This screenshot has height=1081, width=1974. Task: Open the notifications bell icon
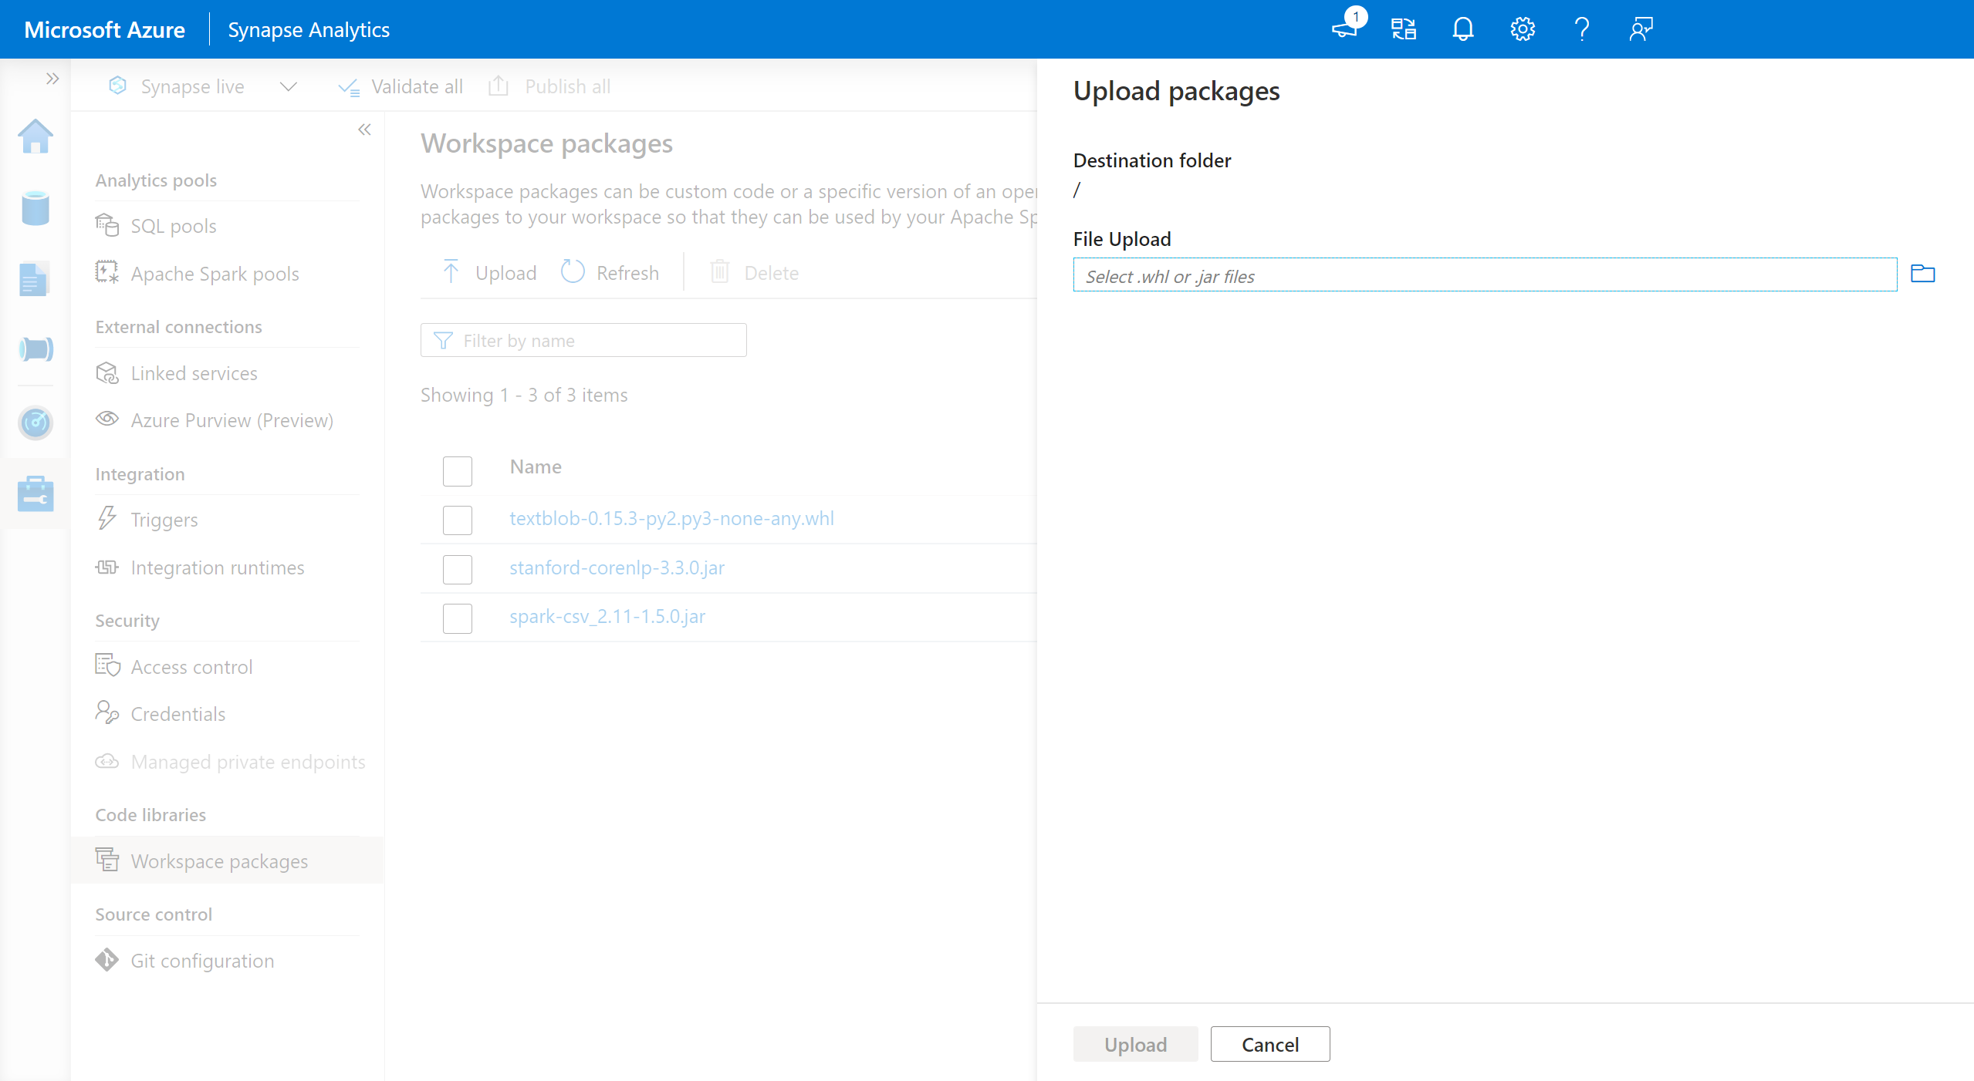pos(1462,29)
